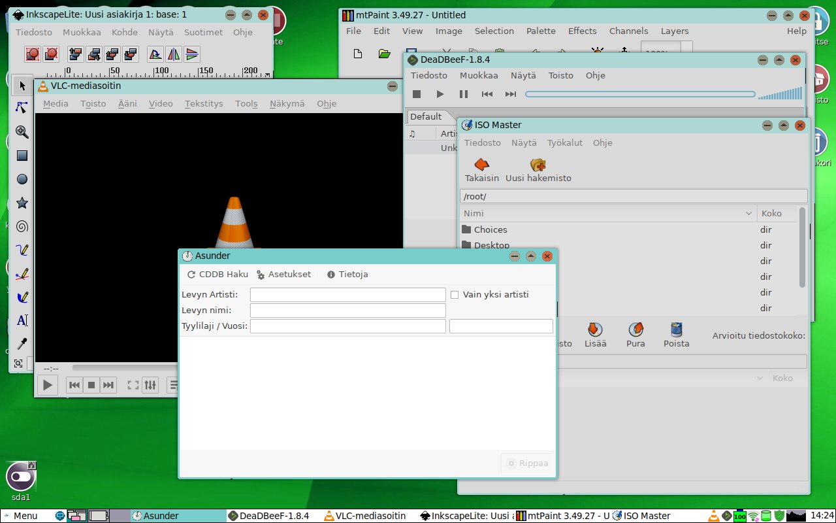Click the DeaDBeeF next track button
Screen dimensions: 836x523
click(x=511, y=94)
